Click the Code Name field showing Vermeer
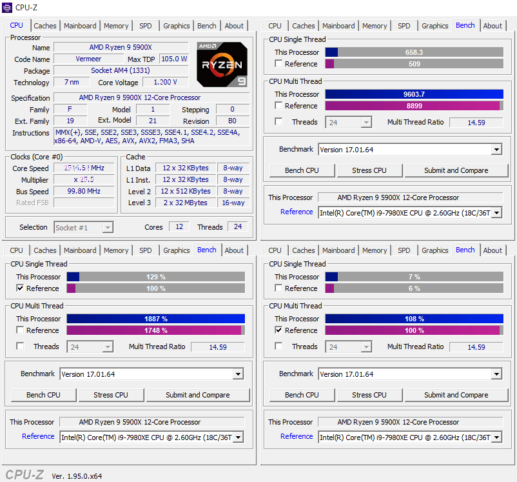Image resolution: width=517 pixels, height=482 pixels. [x=89, y=59]
